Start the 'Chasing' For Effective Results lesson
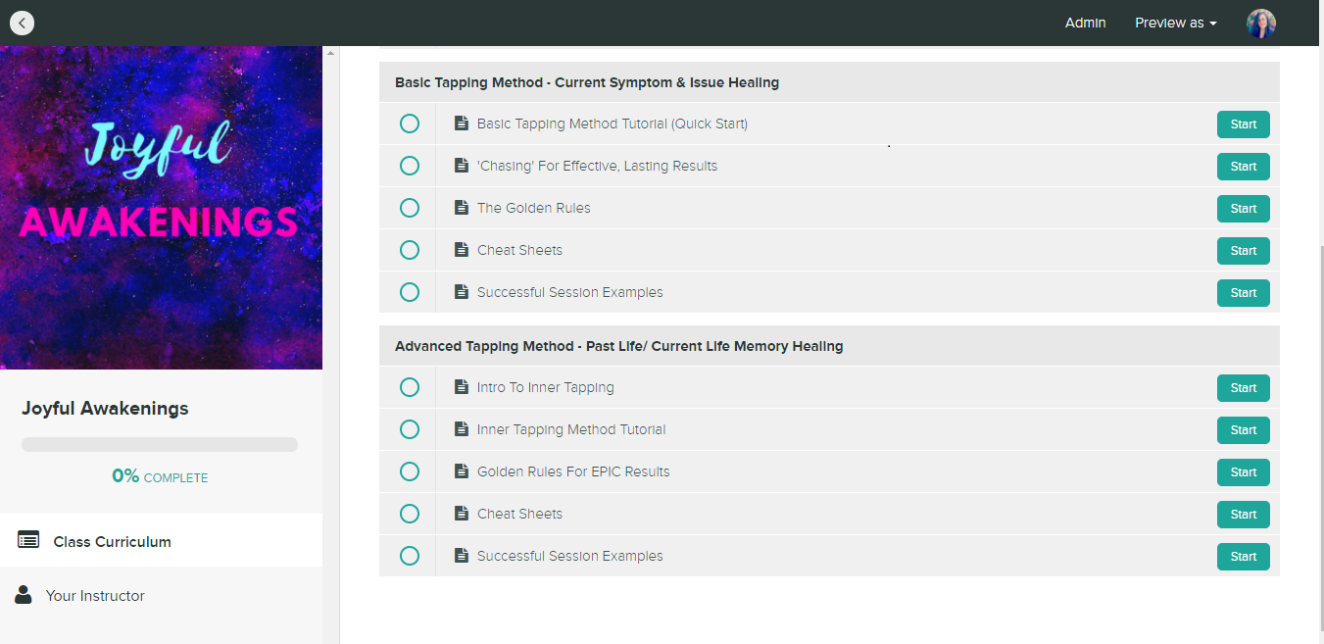This screenshot has width=1324, height=644. pos(1243,167)
